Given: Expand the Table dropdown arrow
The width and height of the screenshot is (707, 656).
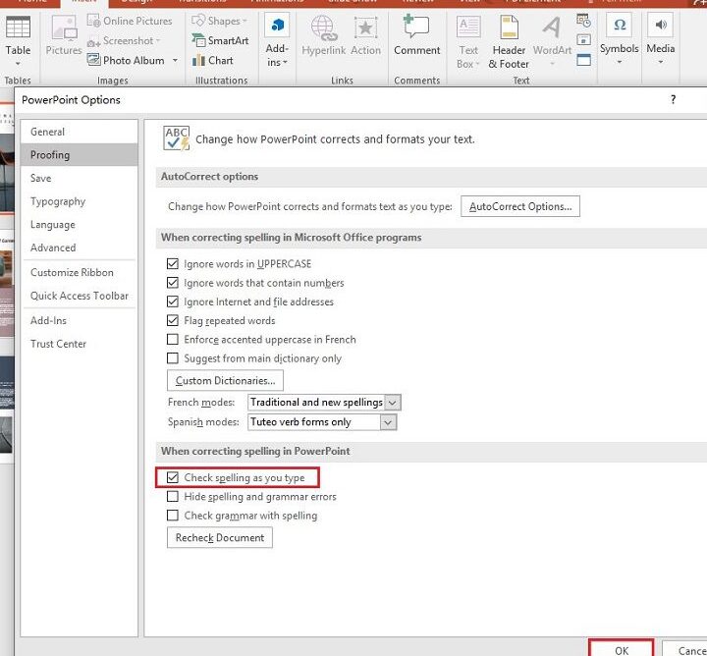Looking at the screenshot, I should click(18, 64).
